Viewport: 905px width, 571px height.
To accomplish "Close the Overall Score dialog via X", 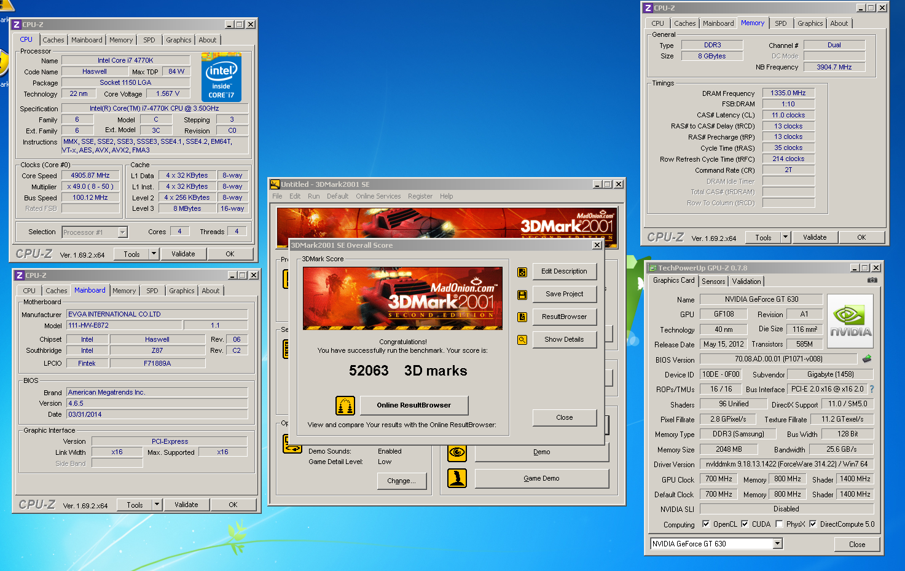I will [x=597, y=245].
